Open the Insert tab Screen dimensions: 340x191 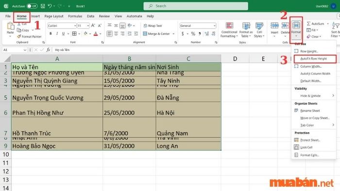point(35,16)
